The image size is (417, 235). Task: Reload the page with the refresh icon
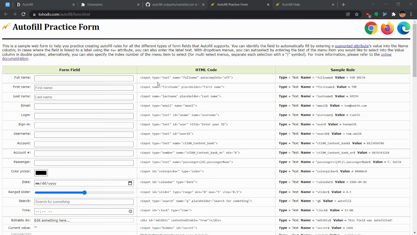(23, 14)
